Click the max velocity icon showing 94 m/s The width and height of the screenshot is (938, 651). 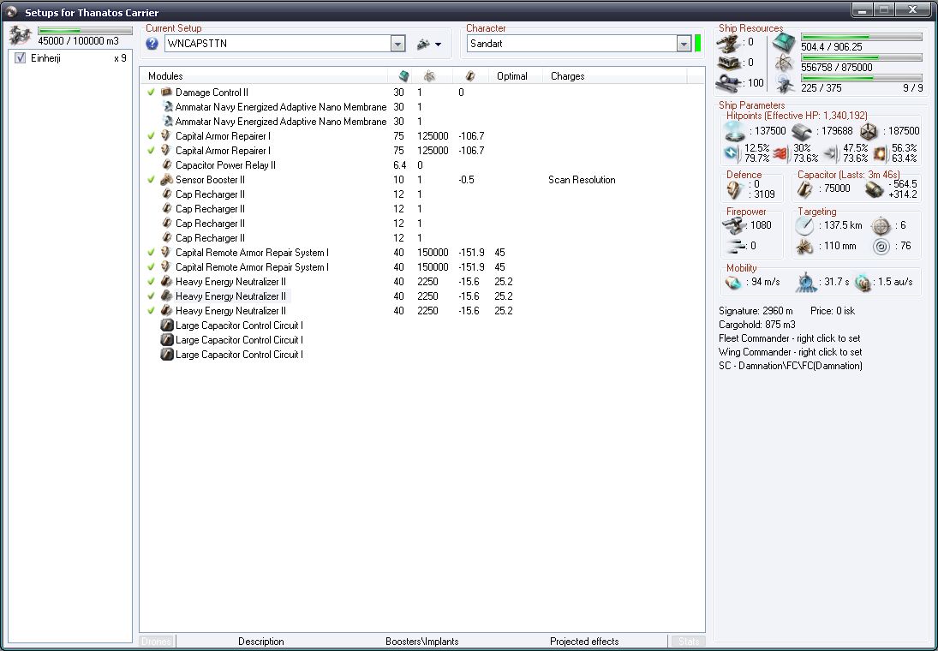click(x=733, y=282)
